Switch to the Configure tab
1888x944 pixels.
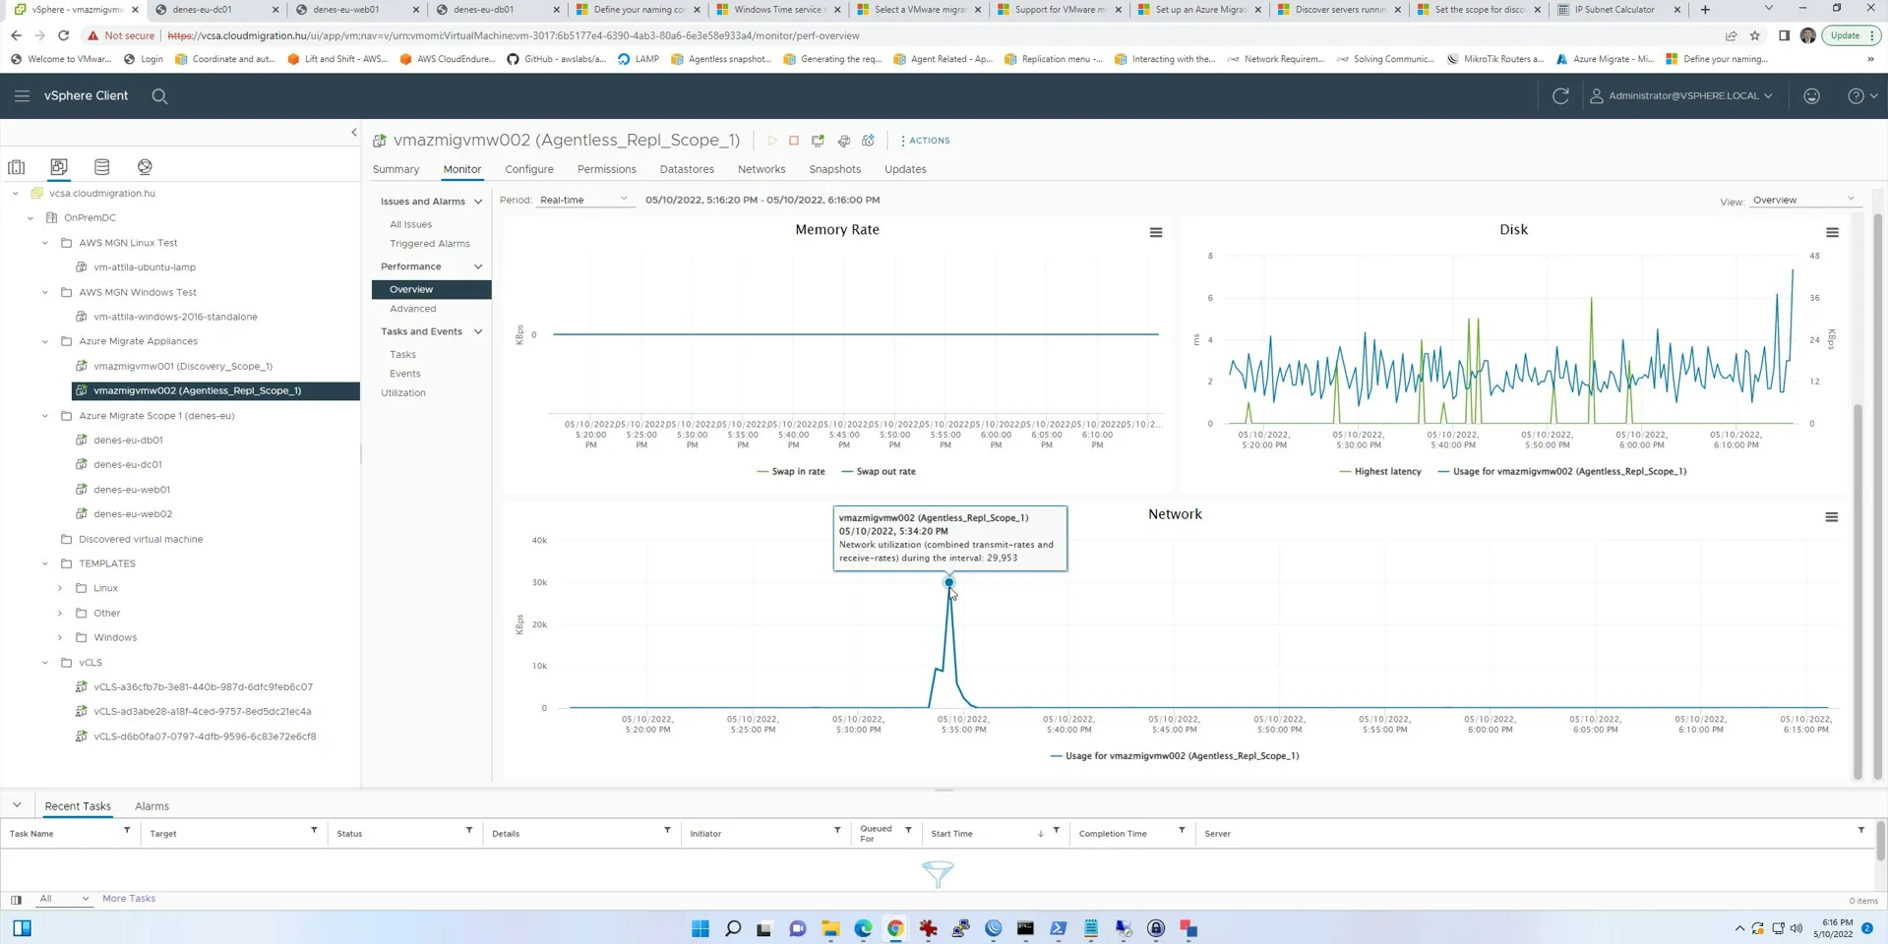pos(529,169)
